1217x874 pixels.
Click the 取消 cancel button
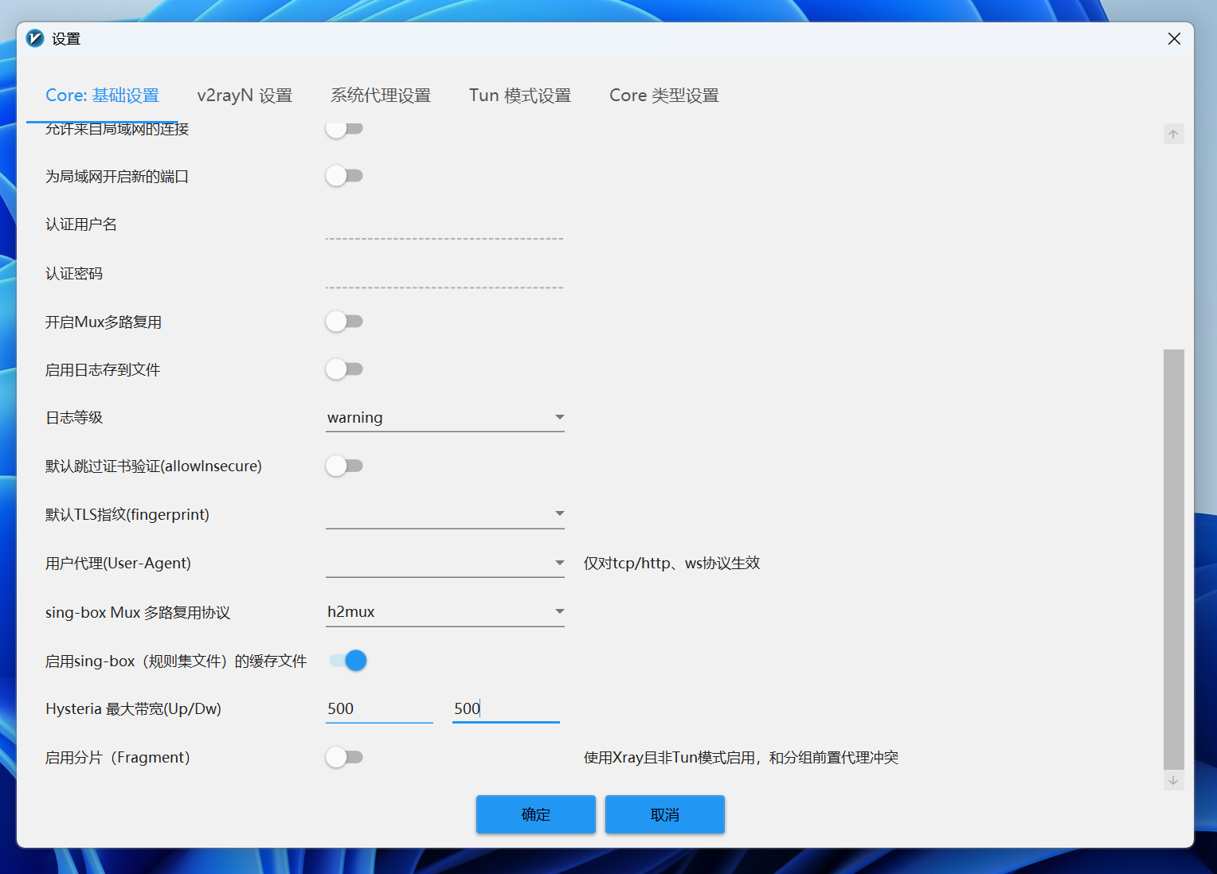(x=664, y=814)
